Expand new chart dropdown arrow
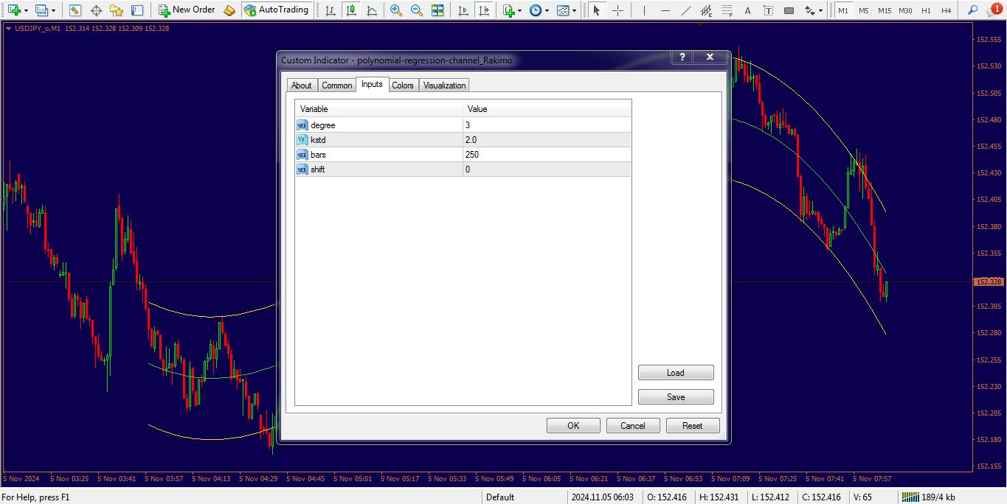 click(x=26, y=10)
